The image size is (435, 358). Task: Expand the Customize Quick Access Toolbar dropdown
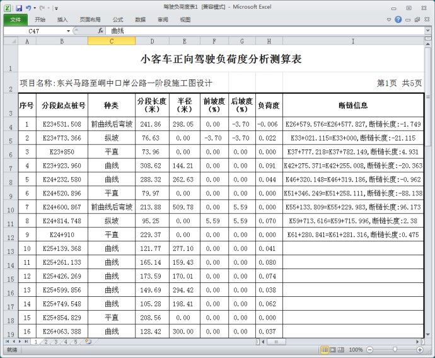[55, 9]
